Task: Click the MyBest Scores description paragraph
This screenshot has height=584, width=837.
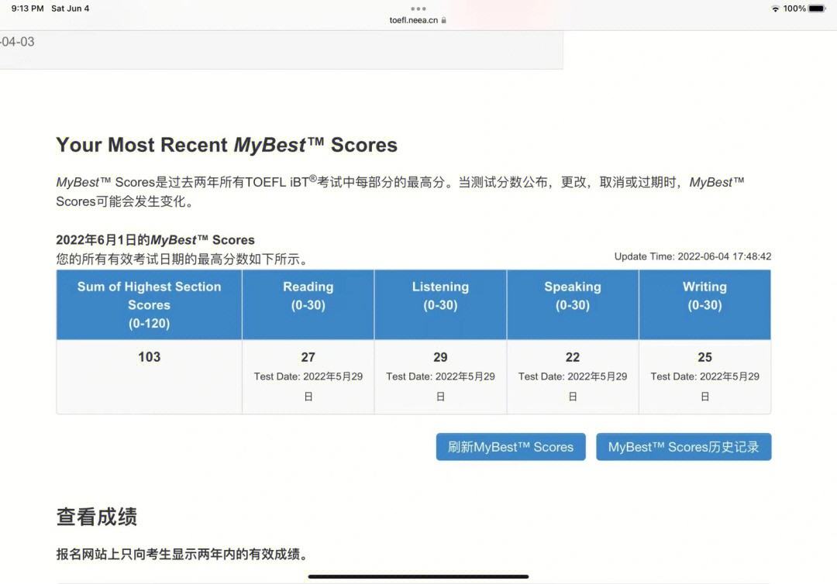Action: (x=401, y=191)
